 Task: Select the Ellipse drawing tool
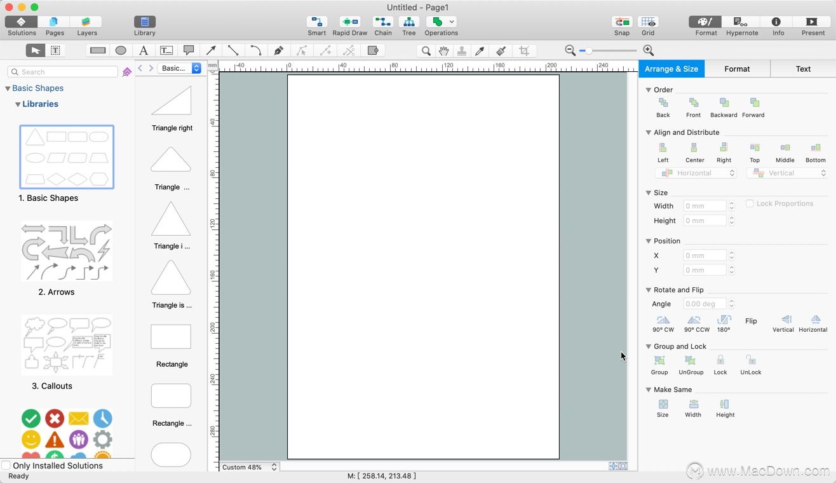121,51
